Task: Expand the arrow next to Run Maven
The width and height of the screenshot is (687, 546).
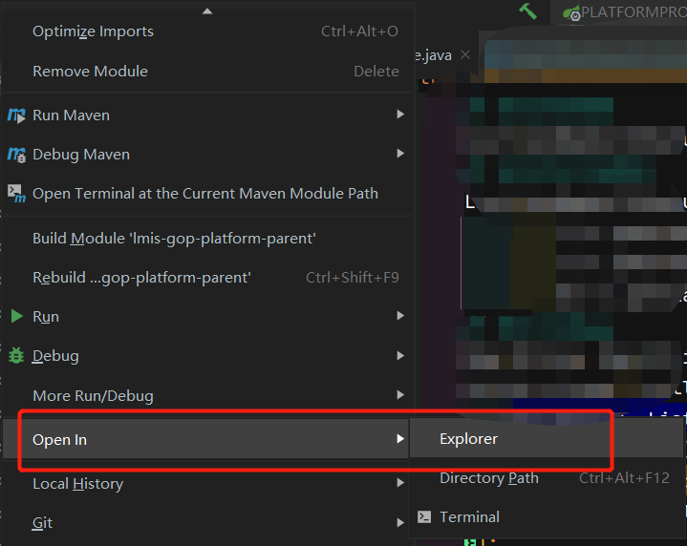Action: tap(400, 115)
